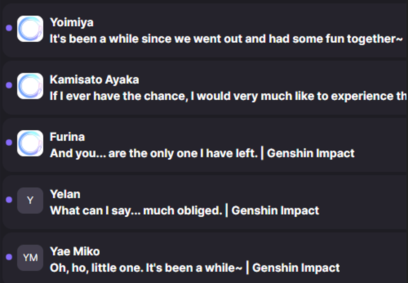408x283 pixels.
Task: Click the purple unread dot beside Yae Miko
Action: (x=9, y=257)
